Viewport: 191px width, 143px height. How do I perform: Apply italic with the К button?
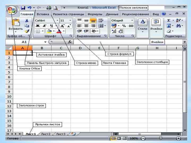(44, 26)
